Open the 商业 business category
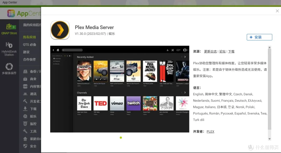 (x=30, y=79)
